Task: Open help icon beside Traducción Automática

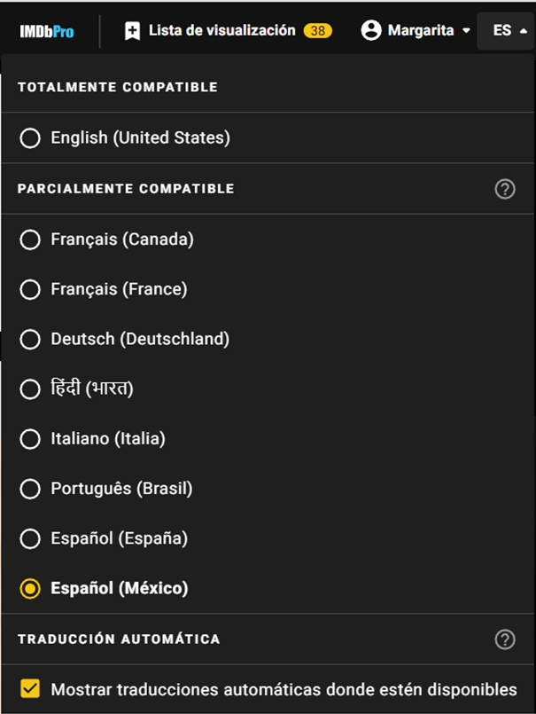Action: pyautogui.click(x=505, y=639)
